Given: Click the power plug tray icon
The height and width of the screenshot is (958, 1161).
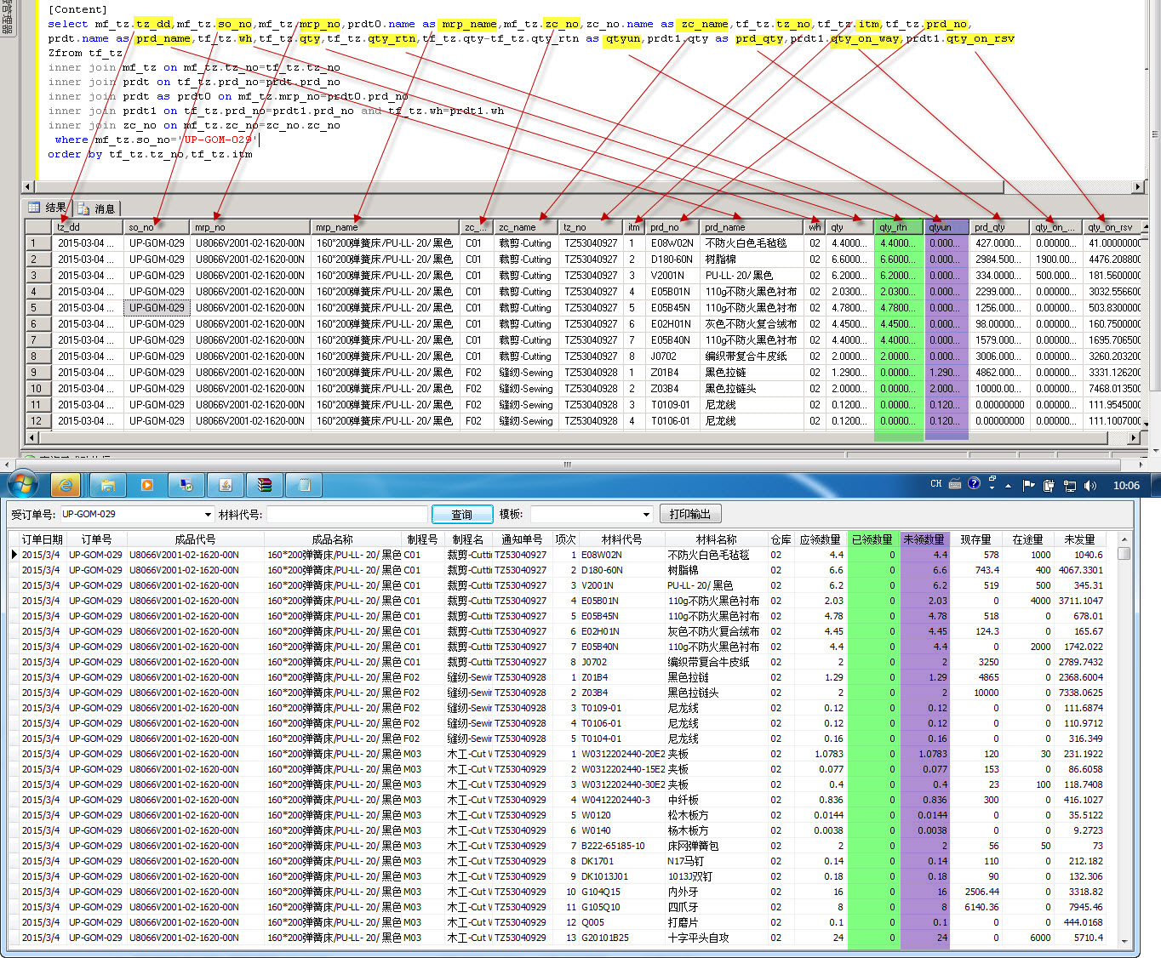Looking at the screenshot, I should click(1049, 486).
